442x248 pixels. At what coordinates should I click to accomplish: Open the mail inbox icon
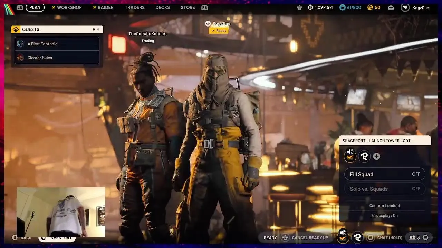[391, 7]
